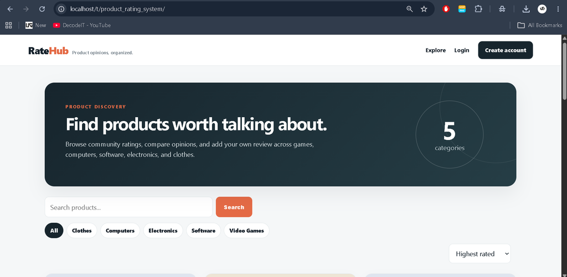The width and height of the screenshot is (567, 277).
Task: Click the 'Product opinions, organized.' tagline
Action: (102, 53)
